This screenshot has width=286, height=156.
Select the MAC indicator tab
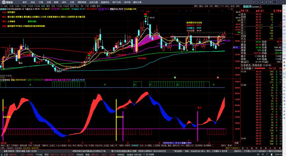click(182, 145)
